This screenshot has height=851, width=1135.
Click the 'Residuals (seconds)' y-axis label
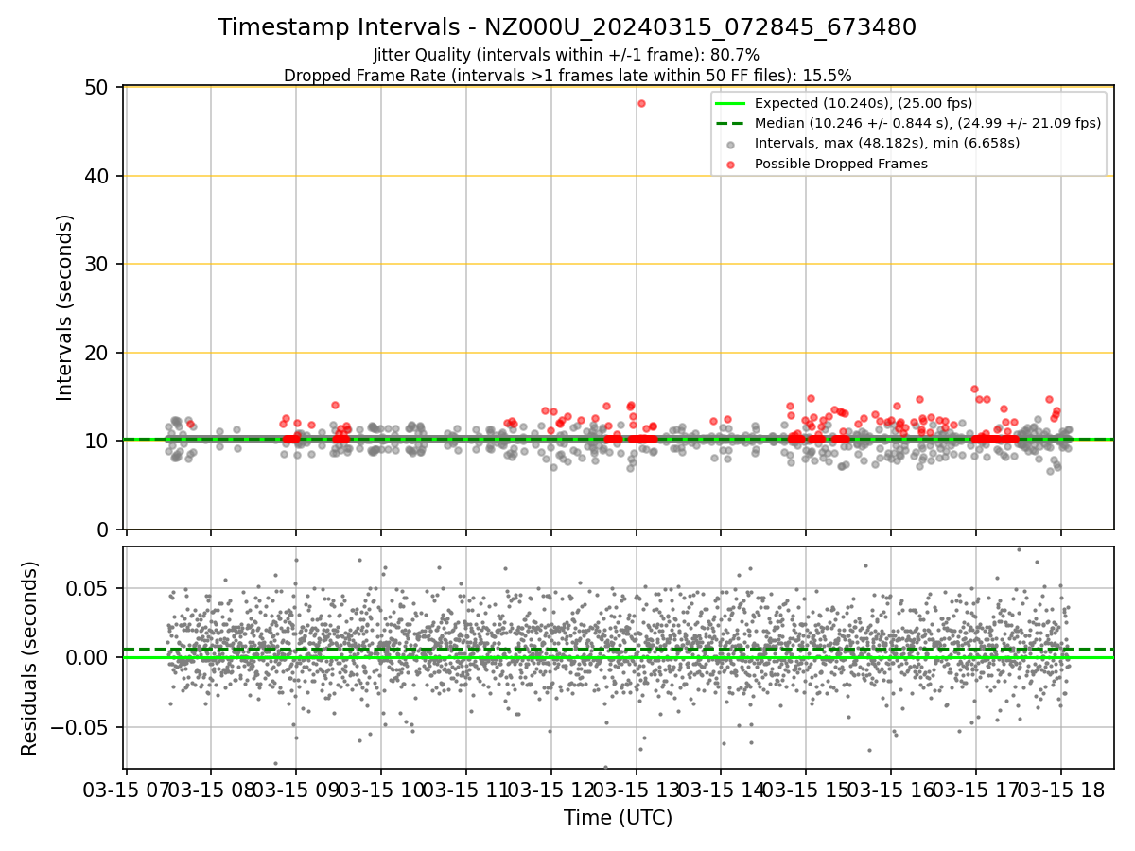coord(30,658)
